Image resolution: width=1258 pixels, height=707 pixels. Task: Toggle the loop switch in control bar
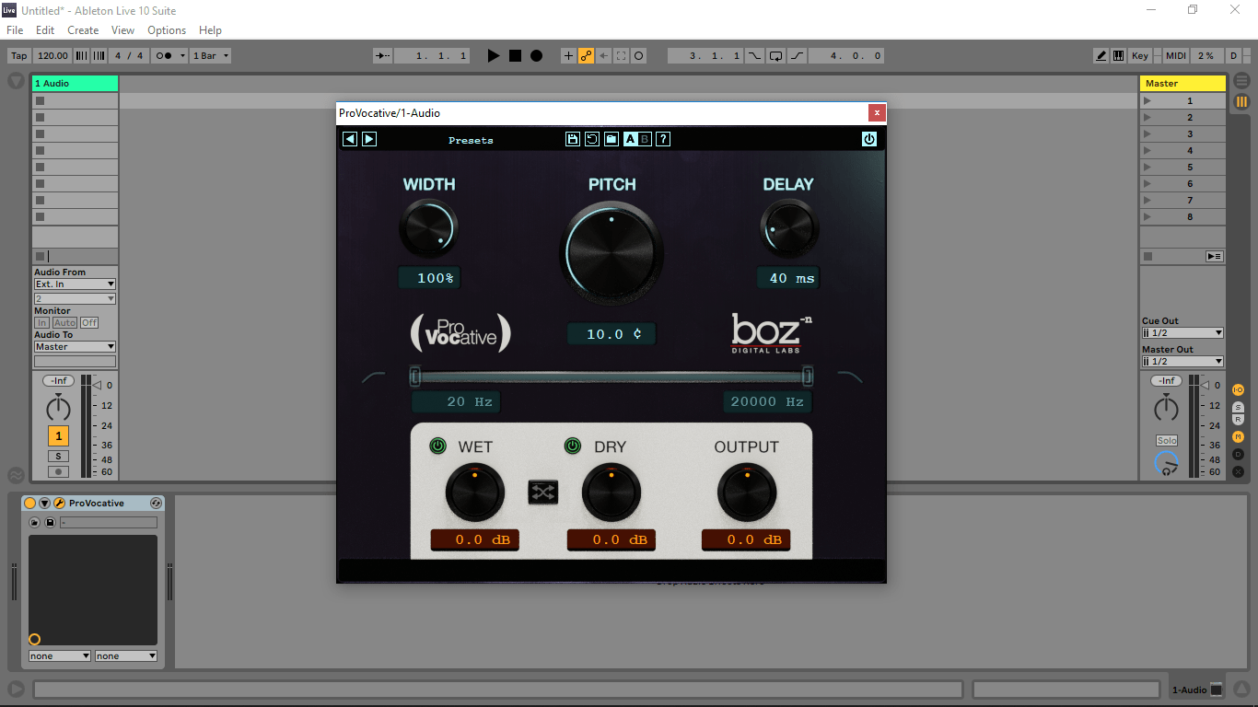775,55
